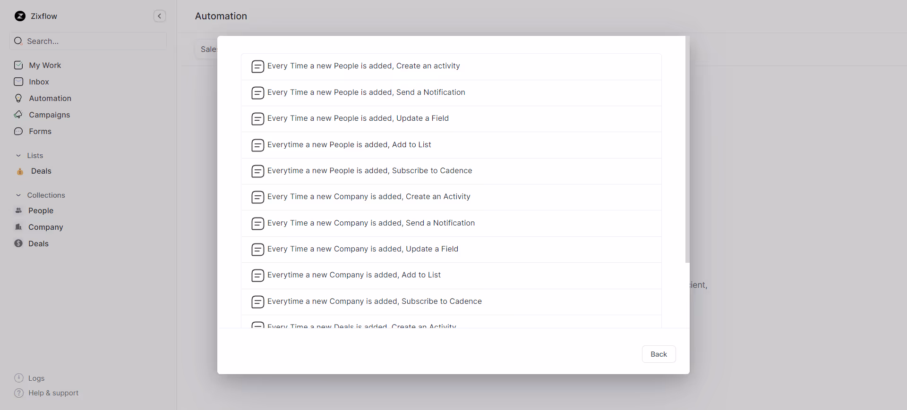Select 'Every Time a new People is added, Create an activity'
Viewport: 907px width, 410px height.
tap(451, 67)
